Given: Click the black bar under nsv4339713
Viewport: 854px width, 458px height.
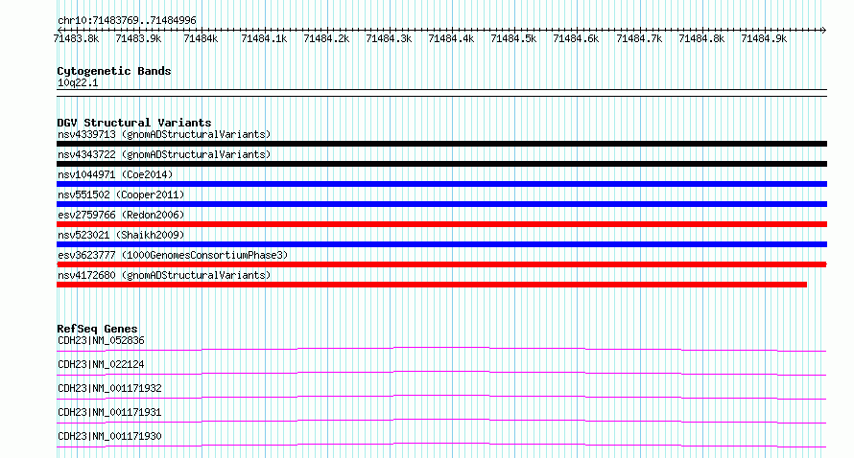Looking at the screenshot, I should pos(441,144).
